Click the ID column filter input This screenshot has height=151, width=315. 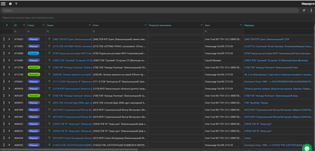click(x=20, y=32)
